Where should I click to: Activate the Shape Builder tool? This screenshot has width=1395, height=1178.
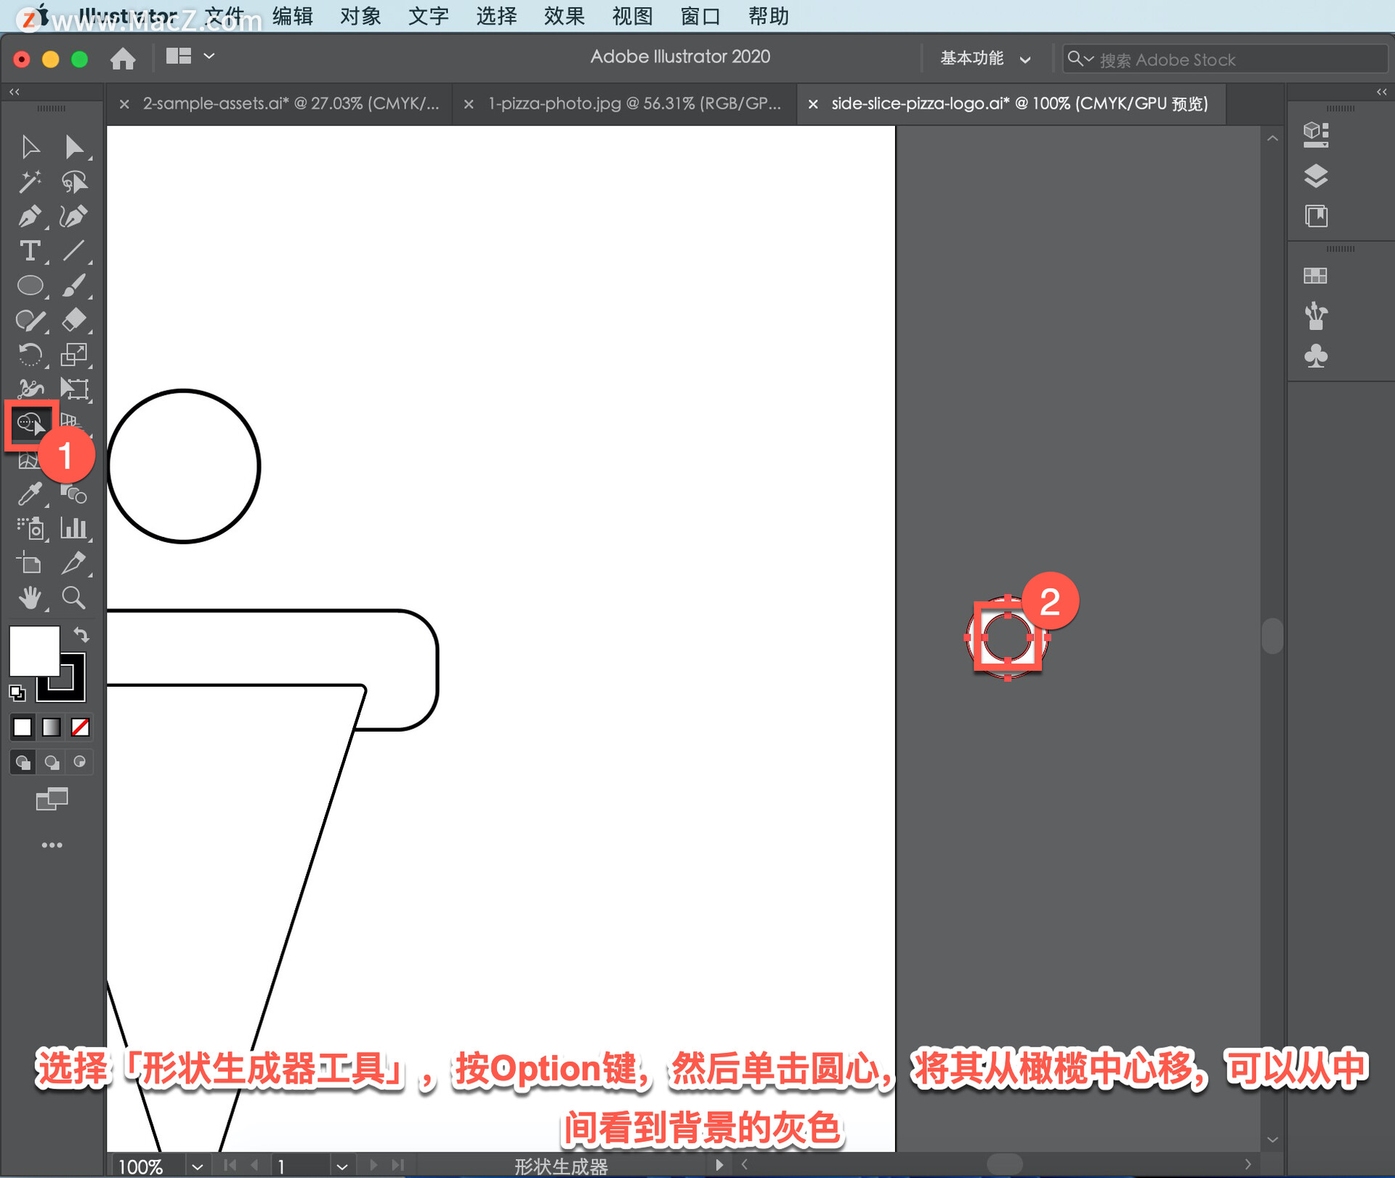tap(31, 423)
